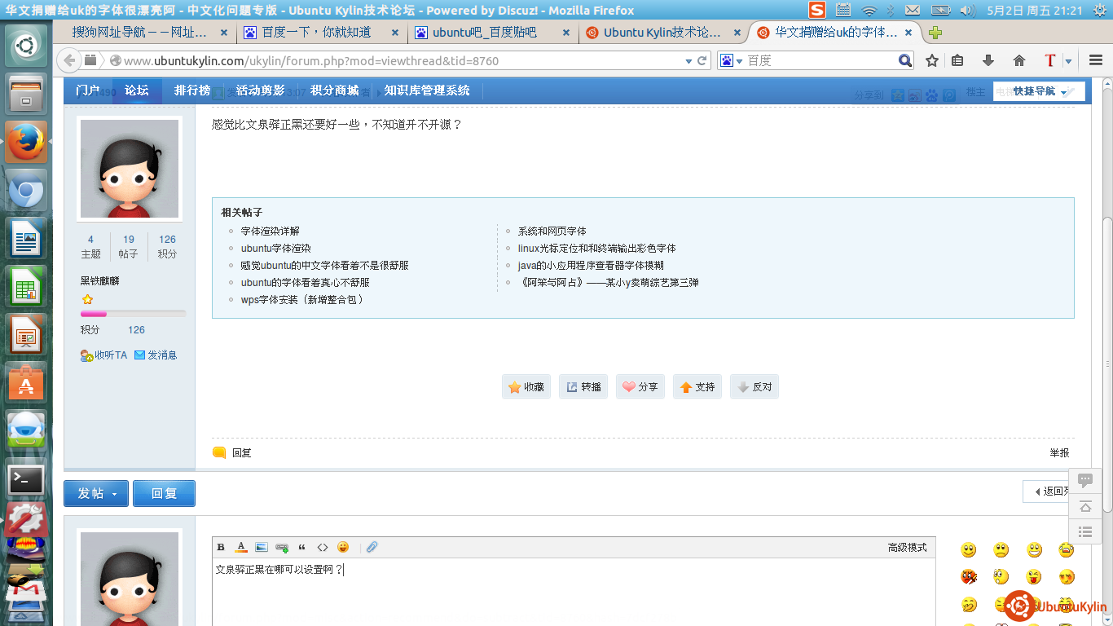Click the Bold button in reply editor
The width and height of the screenshot is (1113, 626).
pos(221,547)
